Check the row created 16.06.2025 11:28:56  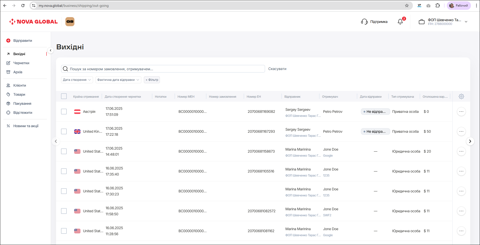click(x=64, y=231)
